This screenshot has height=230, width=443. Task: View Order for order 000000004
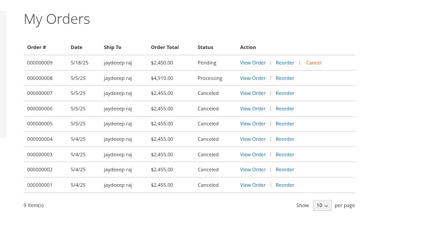[252, 139]
